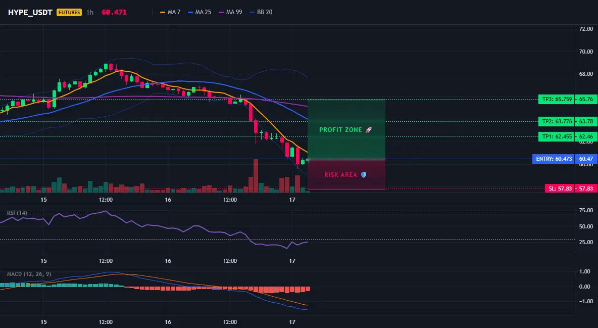Click the shield icon in risk area
Image resolution: width=598 pixels, height=328 pixels.
pos(364,175)
